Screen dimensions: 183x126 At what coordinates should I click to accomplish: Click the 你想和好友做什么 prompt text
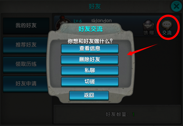pos(90,41)
